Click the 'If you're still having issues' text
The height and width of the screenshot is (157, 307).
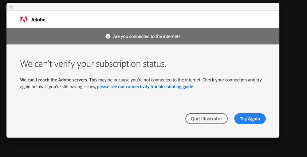(x=71, y=87)
